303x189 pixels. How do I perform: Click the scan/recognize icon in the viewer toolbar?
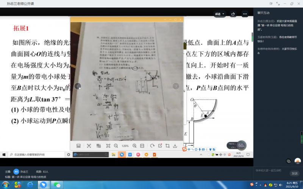[89, 146]
